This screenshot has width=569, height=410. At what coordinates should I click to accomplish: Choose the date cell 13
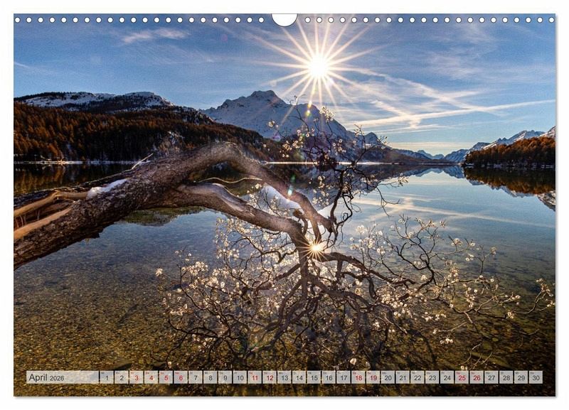(x=284, y=377)
